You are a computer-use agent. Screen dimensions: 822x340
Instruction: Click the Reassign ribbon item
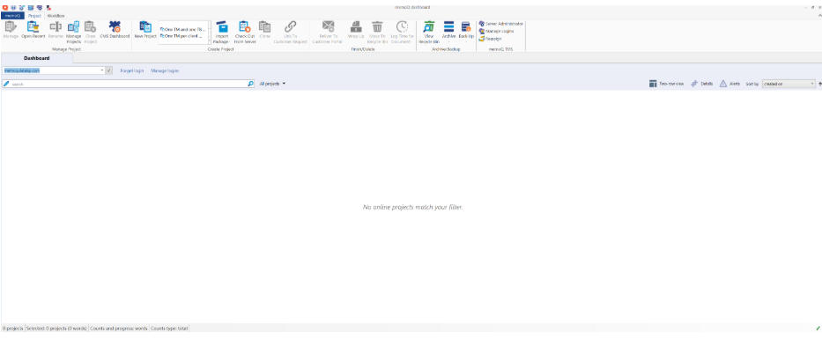(x=490, y=38)
